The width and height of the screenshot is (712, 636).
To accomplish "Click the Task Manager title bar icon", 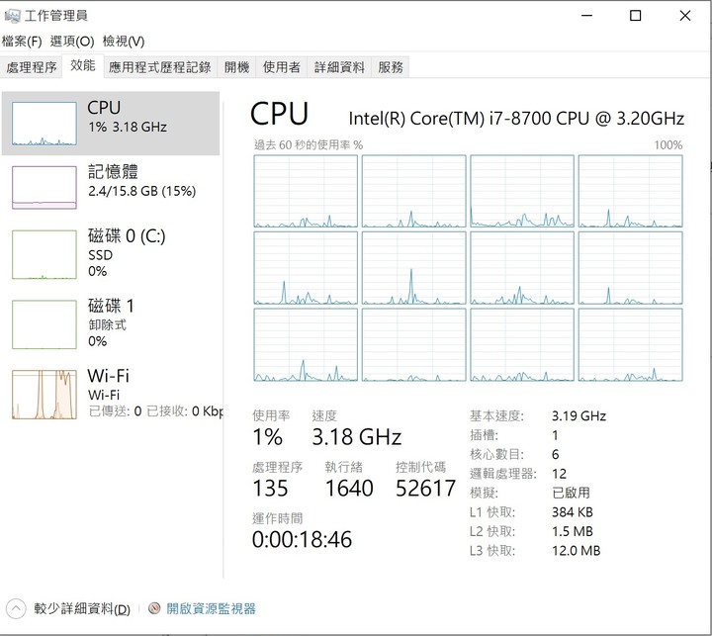I will (x=12, y=15).
